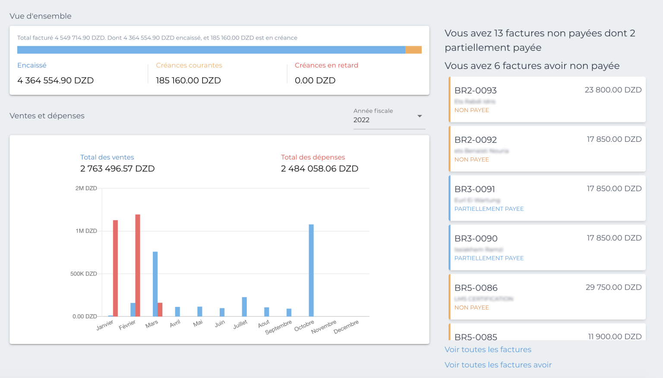Click the Mars blue sales bar
This screenshot has height=378, width=663.
[154, 282]
